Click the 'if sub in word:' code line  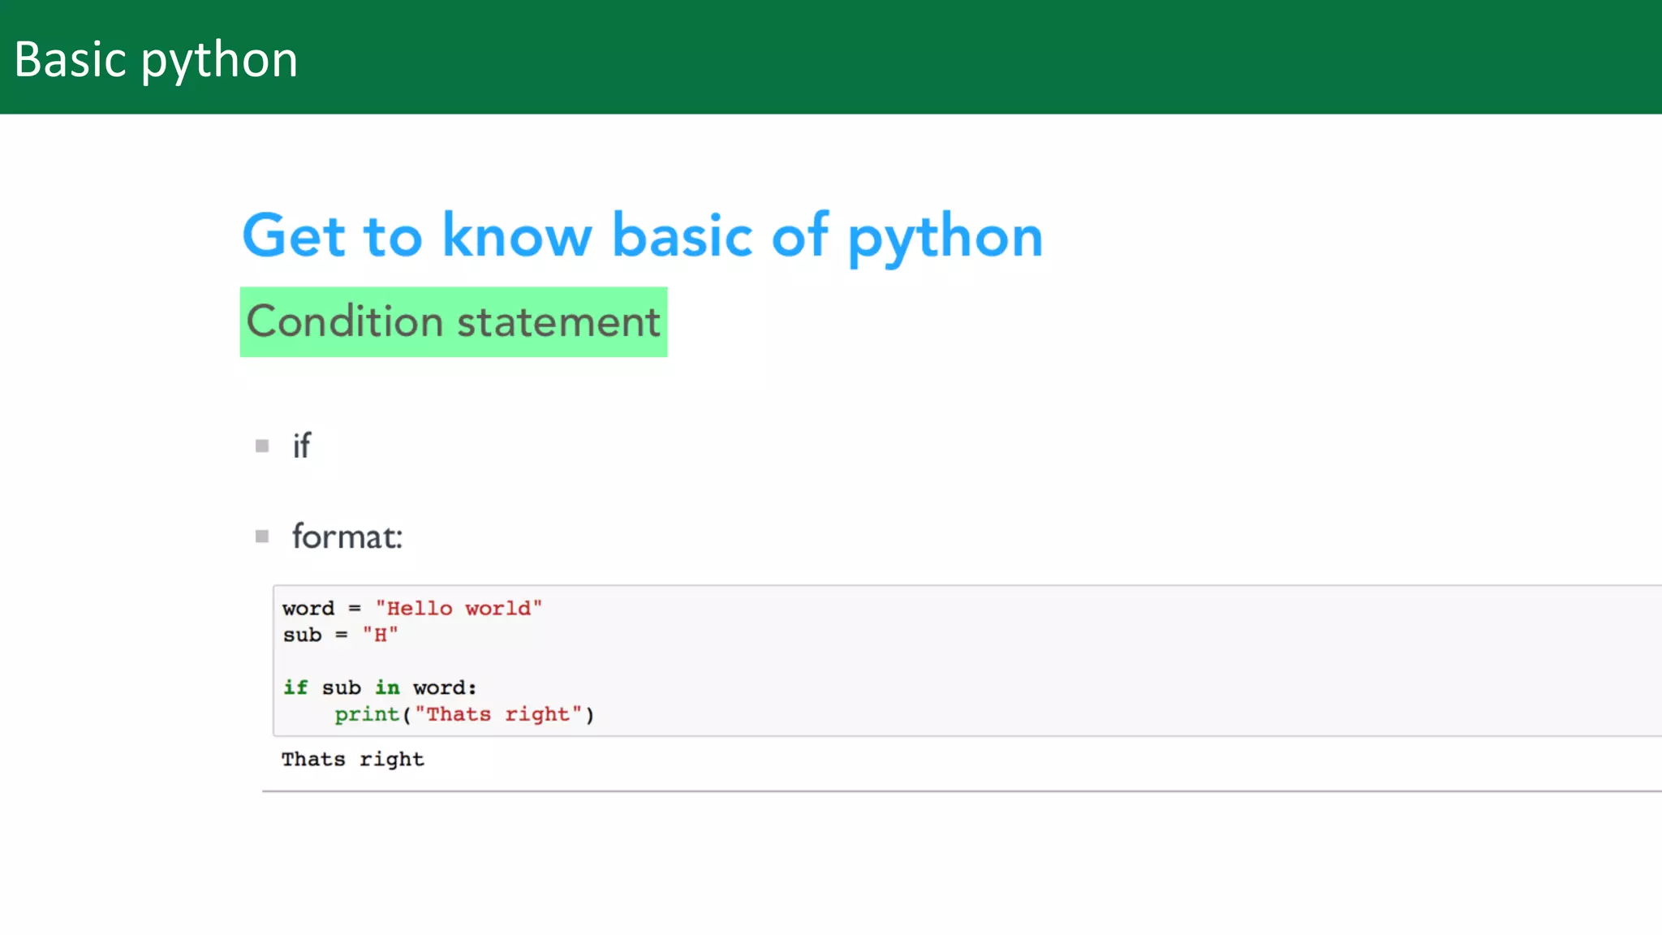(380, 687)
